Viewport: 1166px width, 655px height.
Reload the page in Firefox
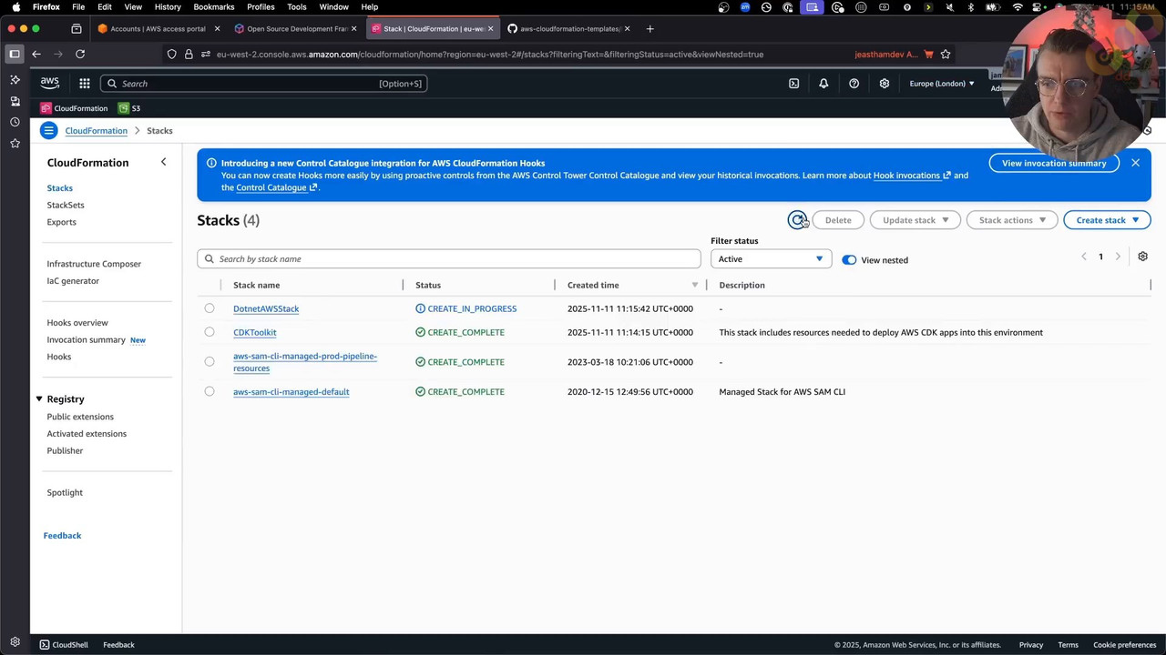[80, 55]
